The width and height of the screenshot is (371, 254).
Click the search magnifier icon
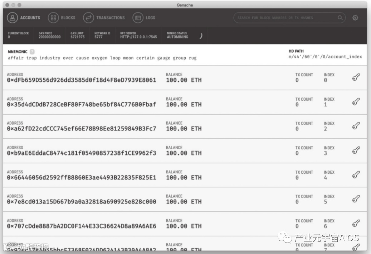(340, 18)
